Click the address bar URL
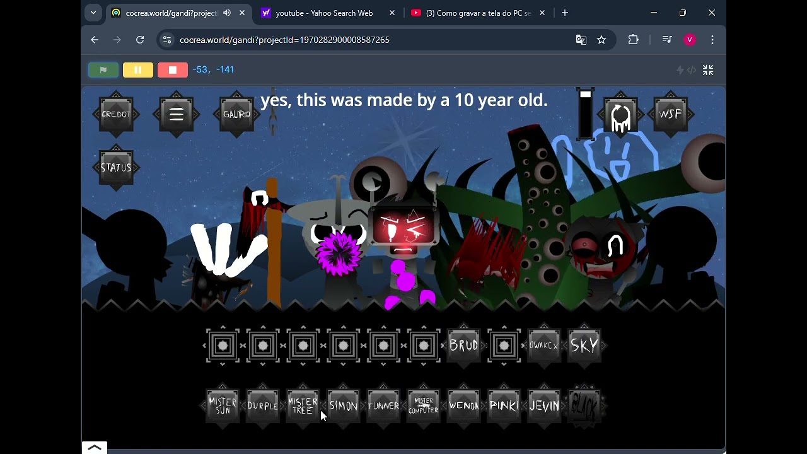 coord(284,40)
